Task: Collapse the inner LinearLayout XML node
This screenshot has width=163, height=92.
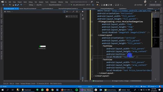Action: point(92,35)
